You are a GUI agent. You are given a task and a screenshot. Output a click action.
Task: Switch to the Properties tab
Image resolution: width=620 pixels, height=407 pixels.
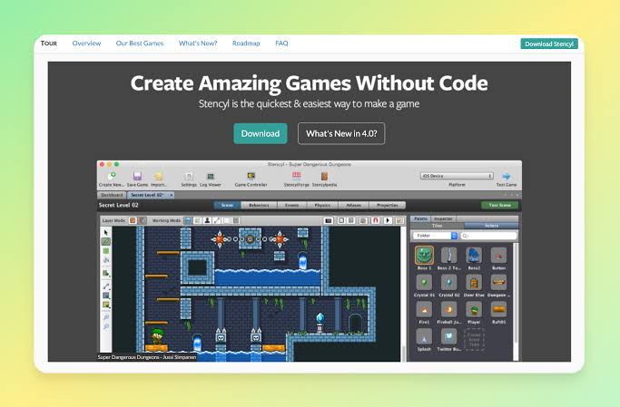[x=387, y=205]
